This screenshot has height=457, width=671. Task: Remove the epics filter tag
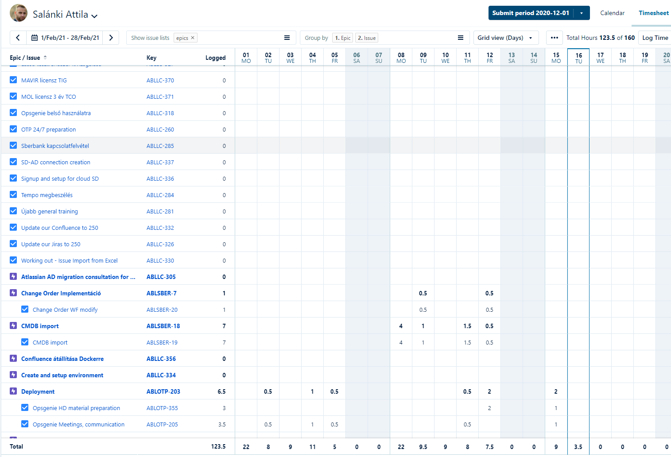tap(193, 38)
